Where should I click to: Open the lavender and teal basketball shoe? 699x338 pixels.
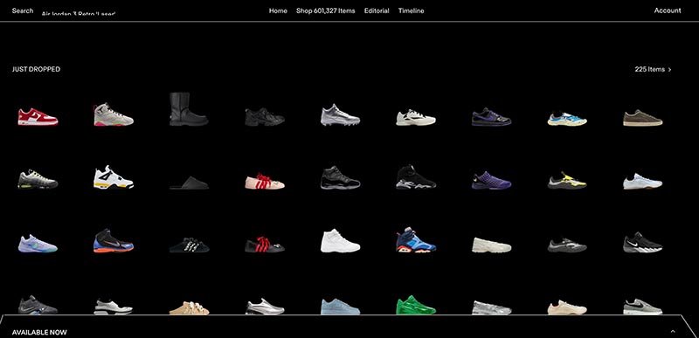click(x=38, y=244)
